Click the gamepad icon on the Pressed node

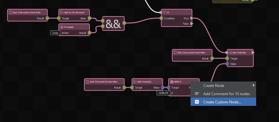point(62,27)
